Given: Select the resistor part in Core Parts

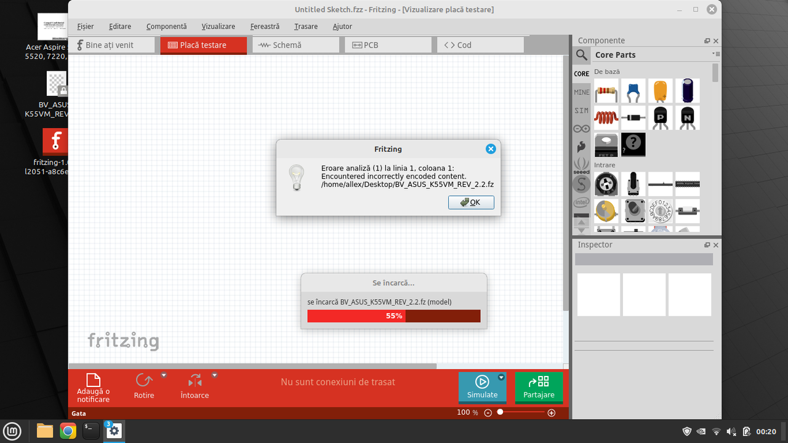Looking at the screenshot, I should [606, 91].
